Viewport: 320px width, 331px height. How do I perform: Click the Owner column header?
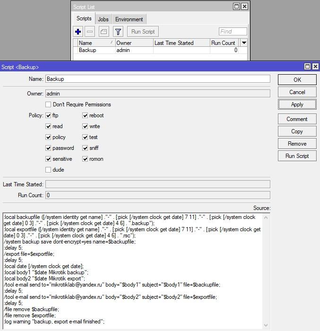pyautogui.click(x=134, y=43)
